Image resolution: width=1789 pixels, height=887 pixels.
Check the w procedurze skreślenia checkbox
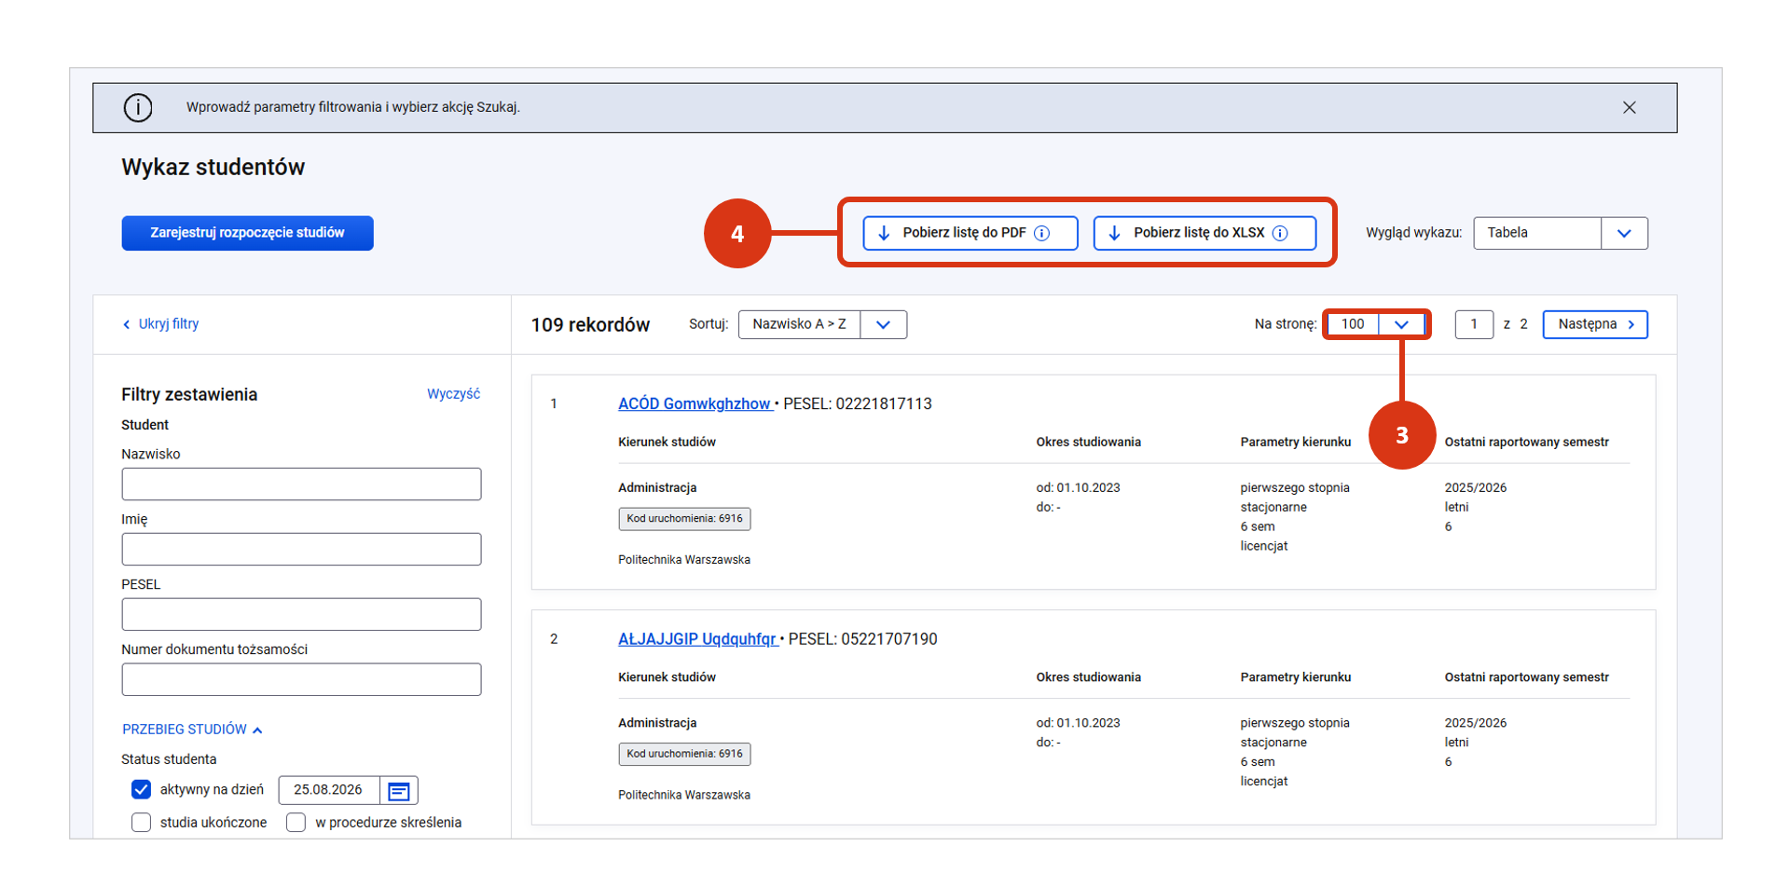pos(296,823)
